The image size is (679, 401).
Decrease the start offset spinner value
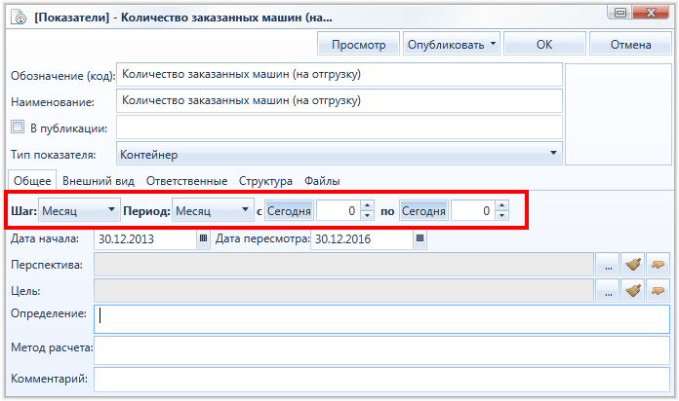coord(367,215)
